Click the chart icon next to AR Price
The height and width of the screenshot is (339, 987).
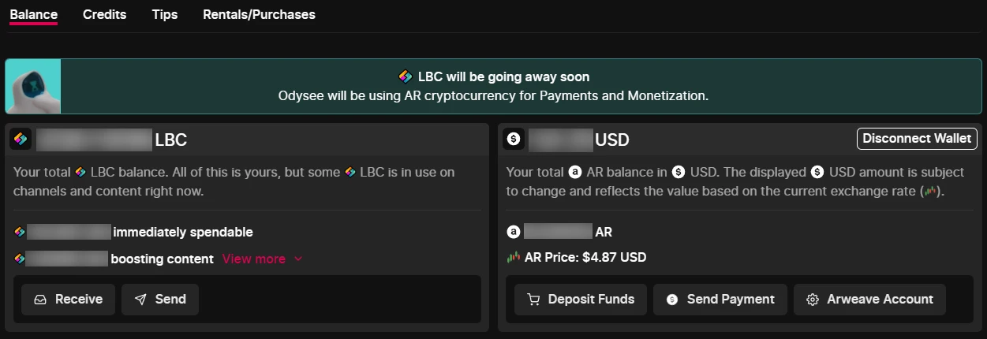[x=514, y=257]
